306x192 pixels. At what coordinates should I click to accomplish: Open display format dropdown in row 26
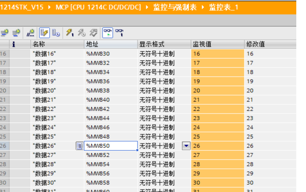tap(186, 146)
